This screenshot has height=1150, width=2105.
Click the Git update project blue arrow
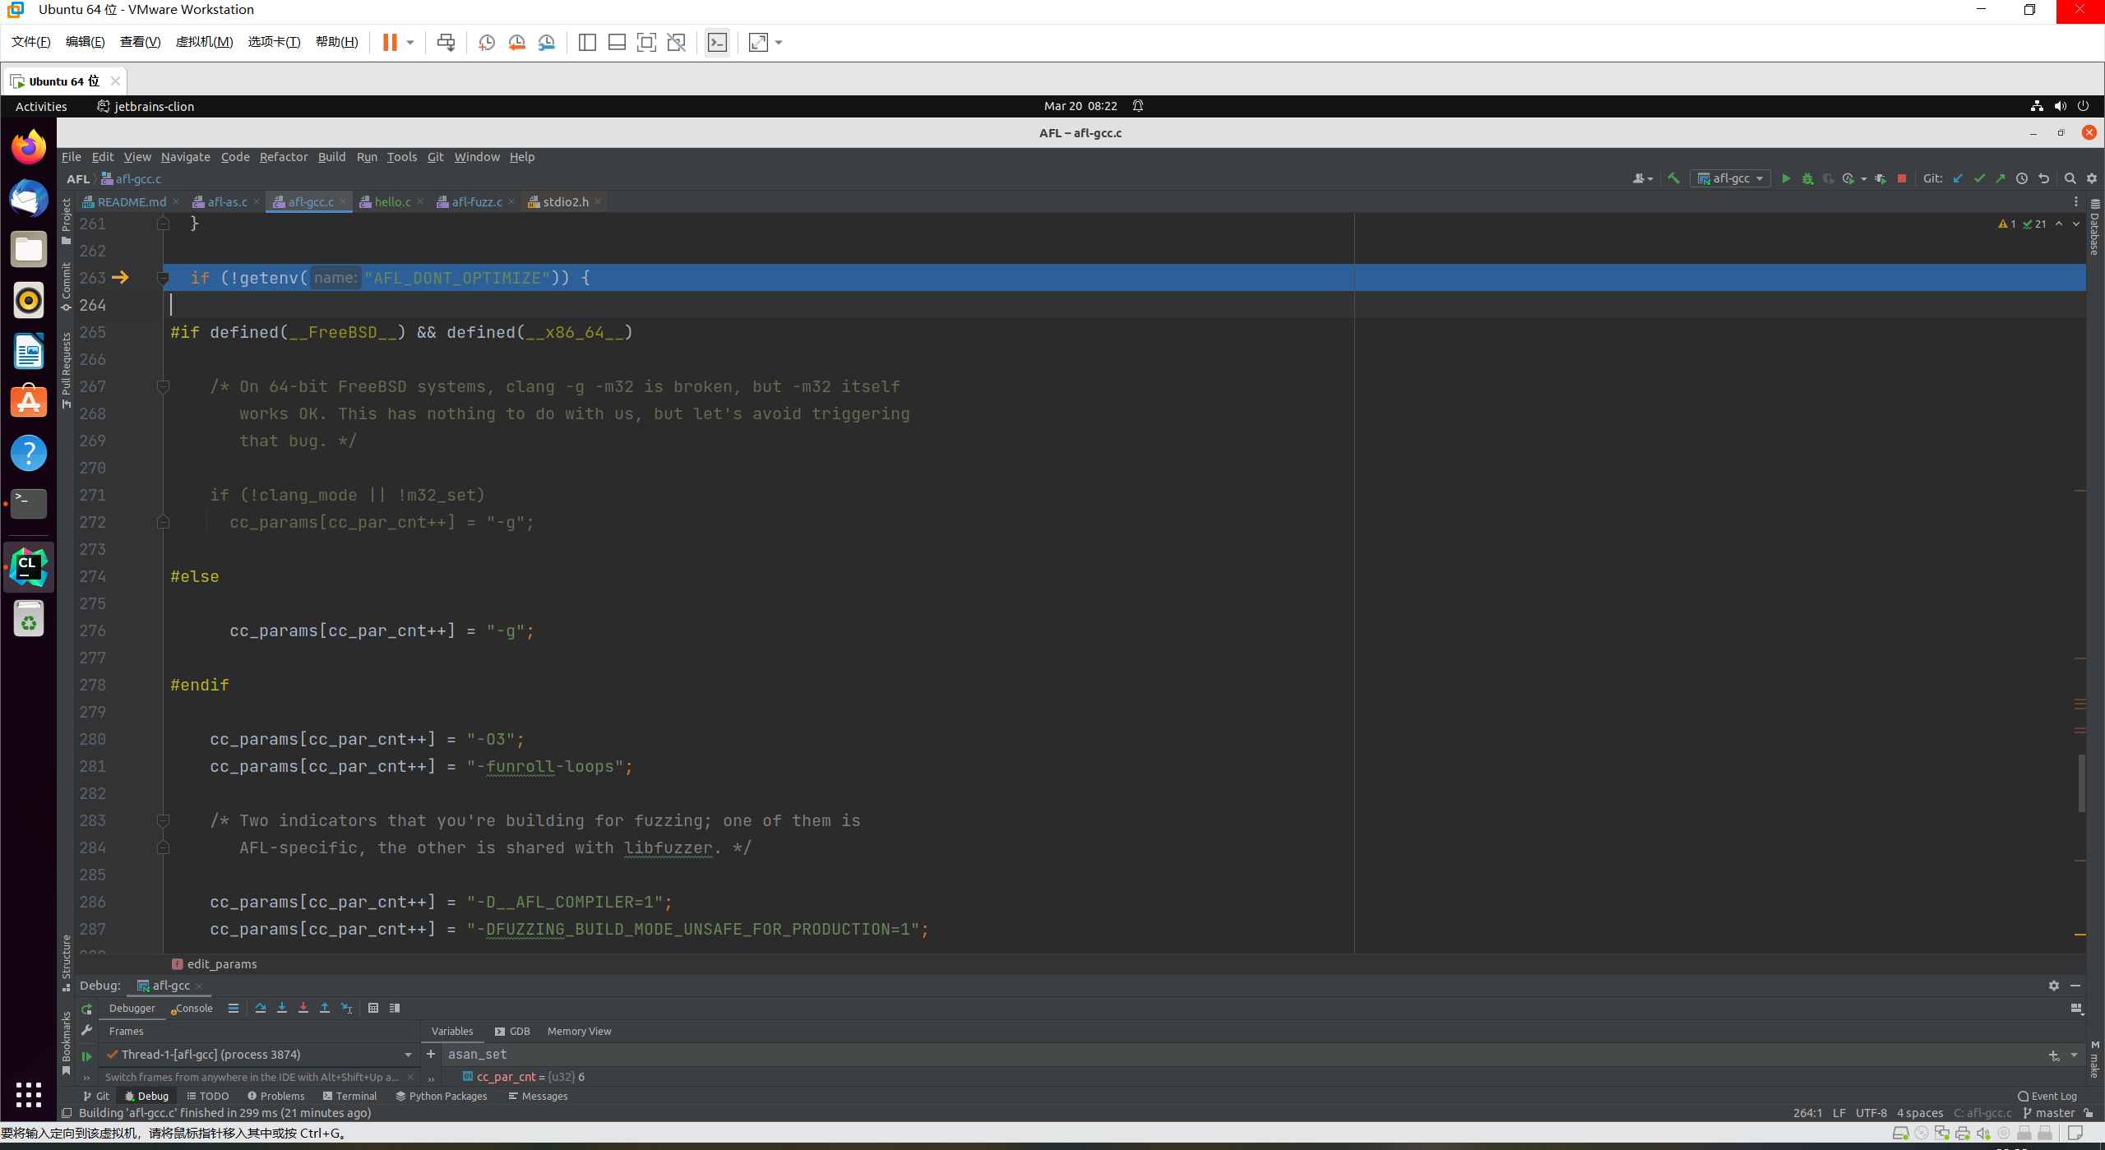click(1958, 178)
